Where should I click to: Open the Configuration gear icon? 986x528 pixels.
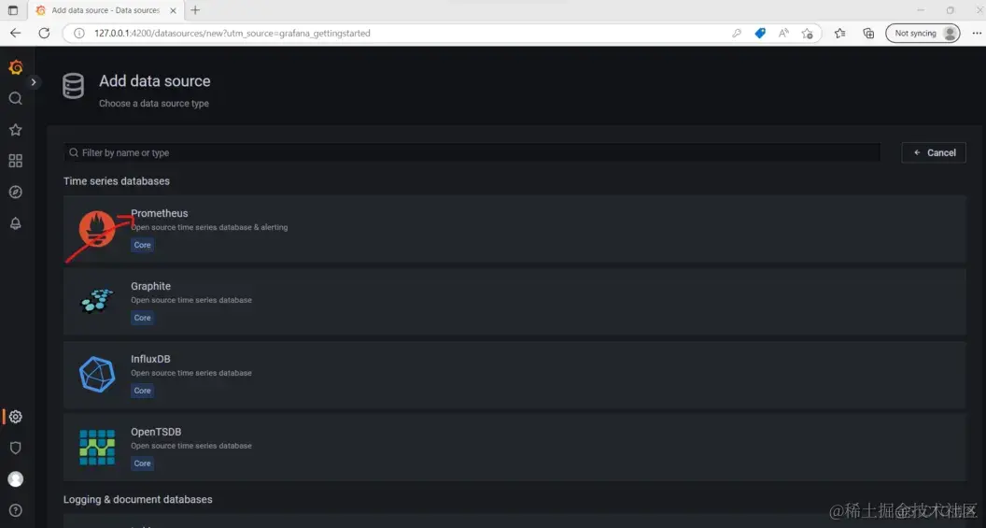[x=16, y=417]
